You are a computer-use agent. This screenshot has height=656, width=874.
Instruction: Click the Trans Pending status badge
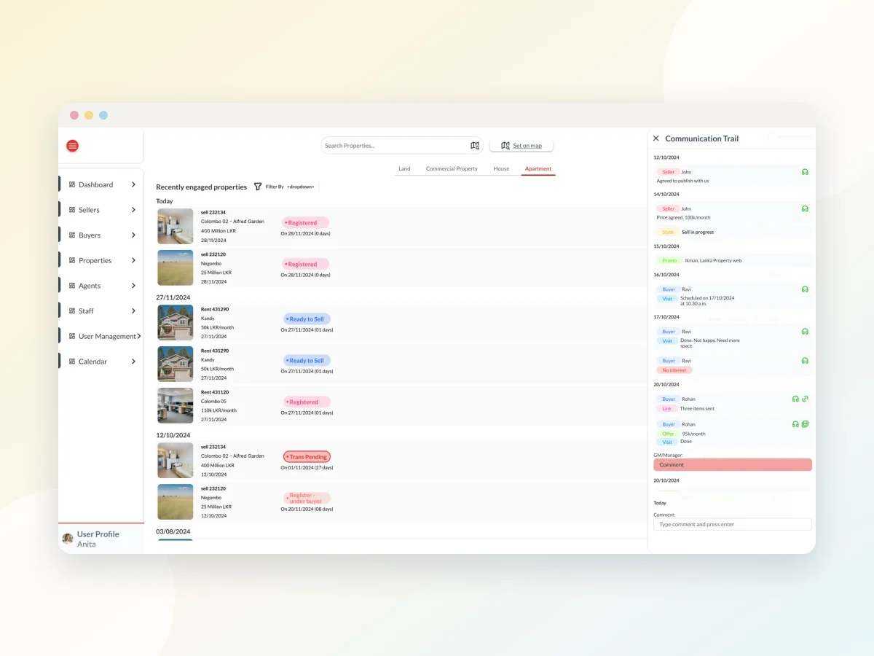pyautogui.click(x=307, y=457)
